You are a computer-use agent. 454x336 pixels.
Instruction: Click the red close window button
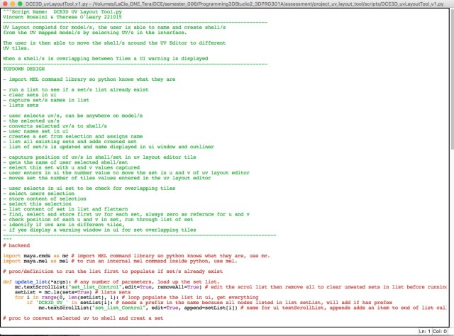tap(6, 4)
